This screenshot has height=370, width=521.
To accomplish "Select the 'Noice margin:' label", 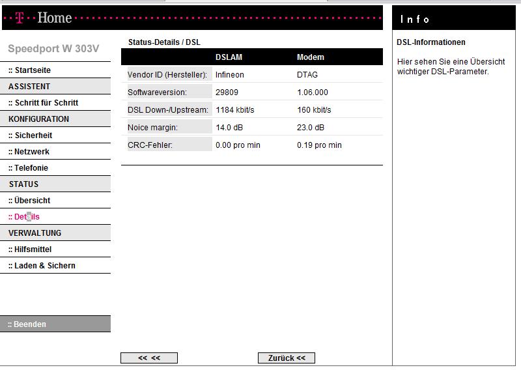I will click(x=152, y=128).
